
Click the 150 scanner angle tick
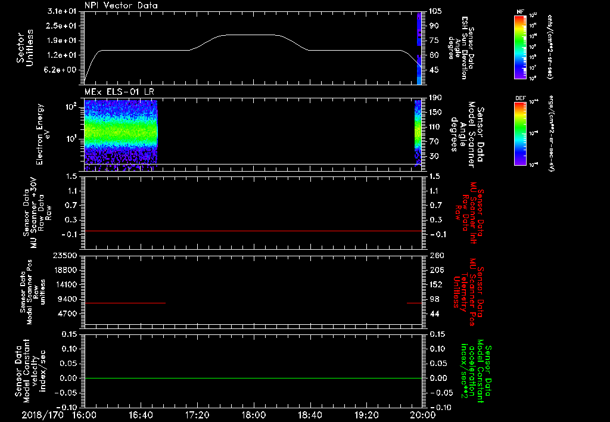435,112
